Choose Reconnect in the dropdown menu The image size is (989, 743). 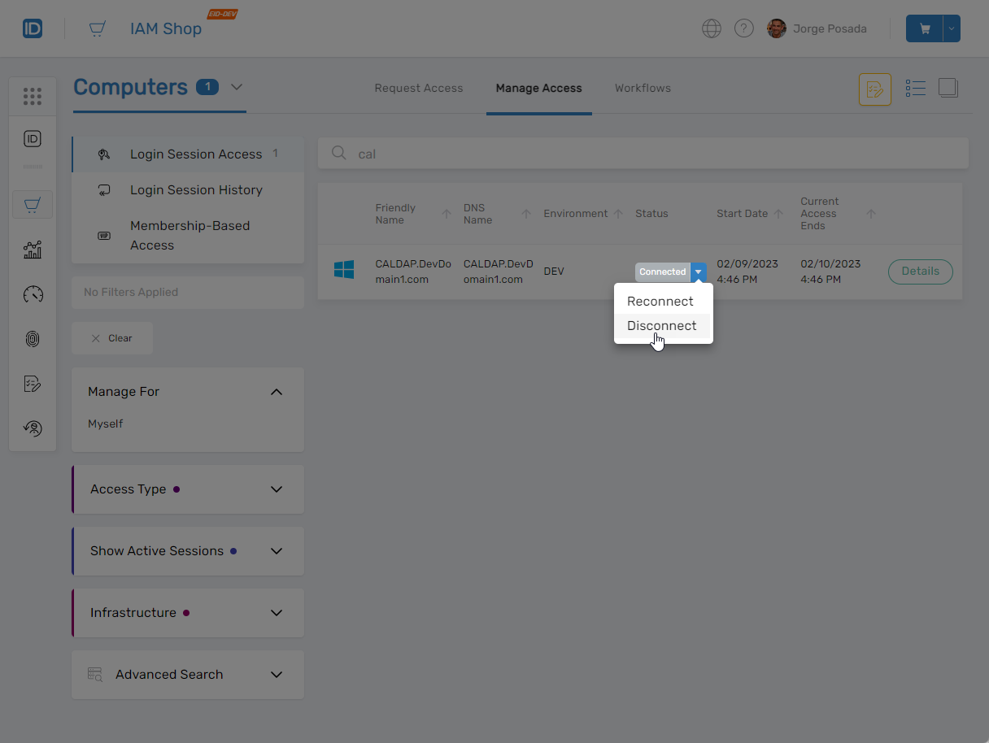point(660,302)
